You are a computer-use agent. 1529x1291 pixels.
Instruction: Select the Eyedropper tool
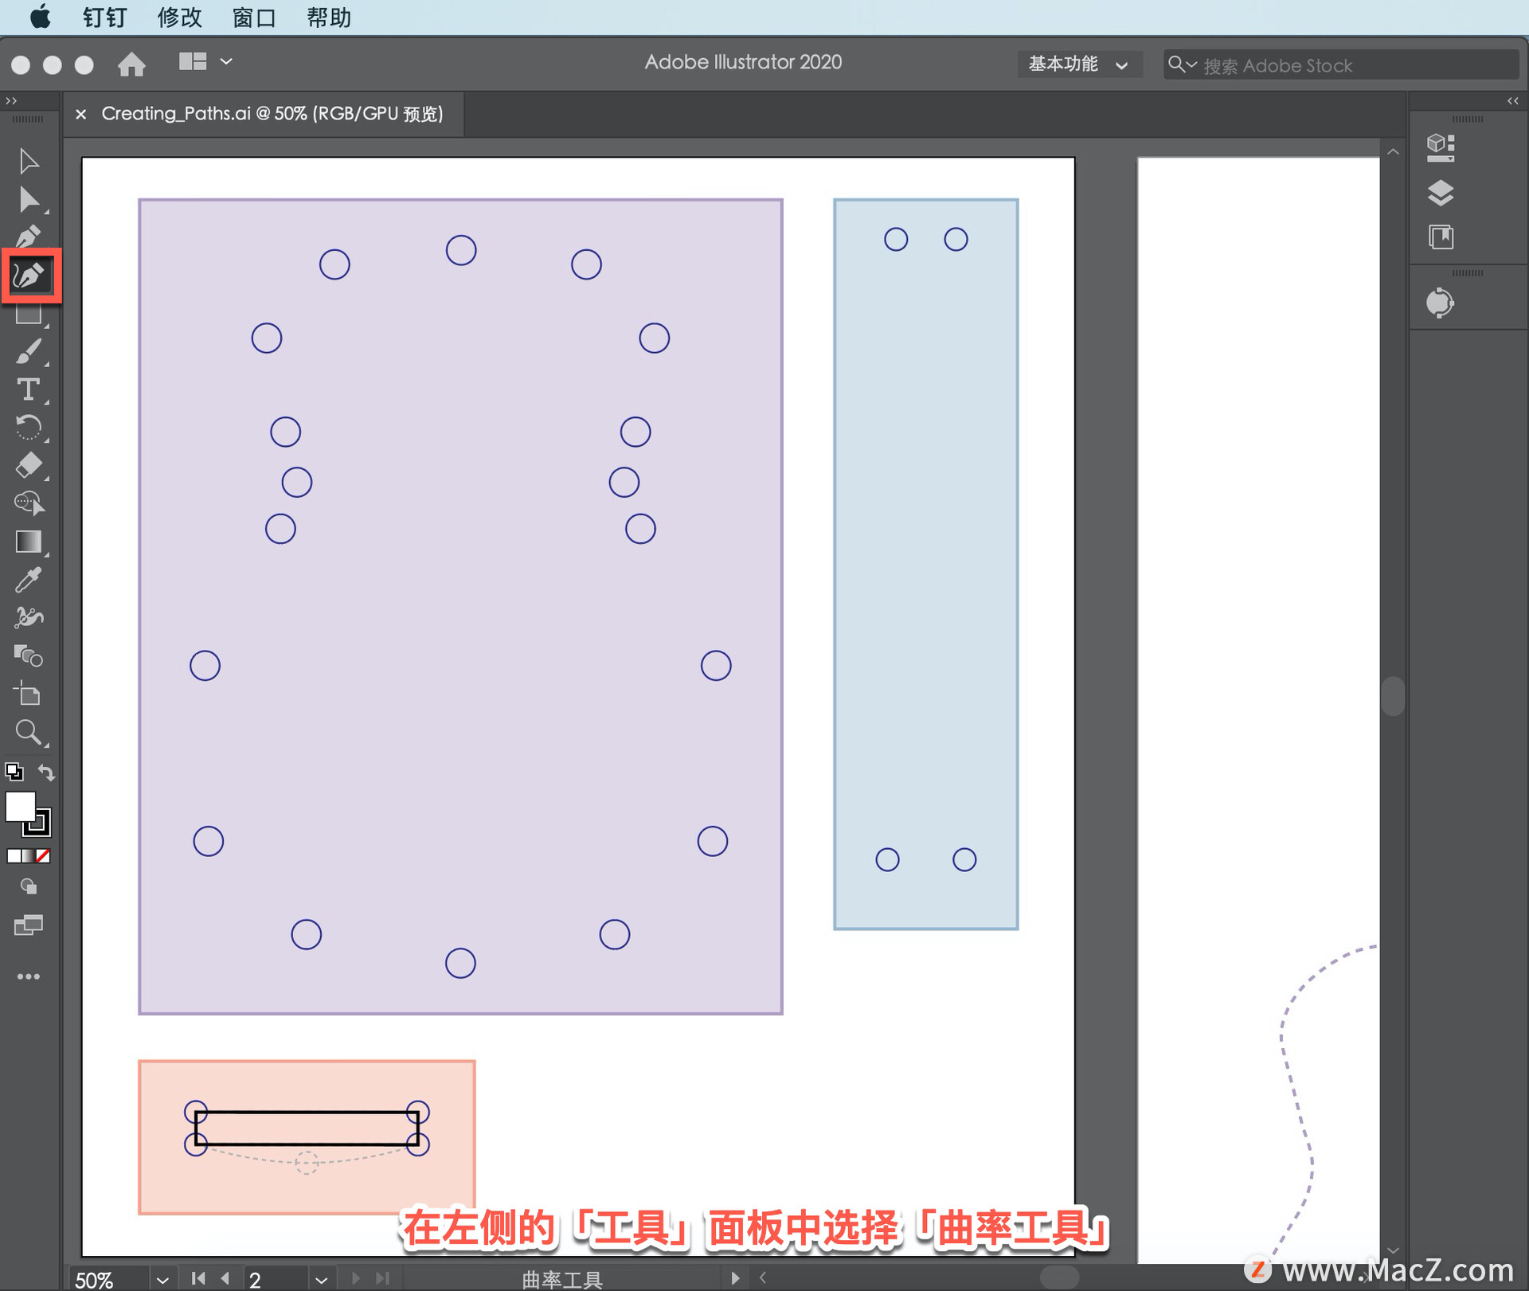29,580
